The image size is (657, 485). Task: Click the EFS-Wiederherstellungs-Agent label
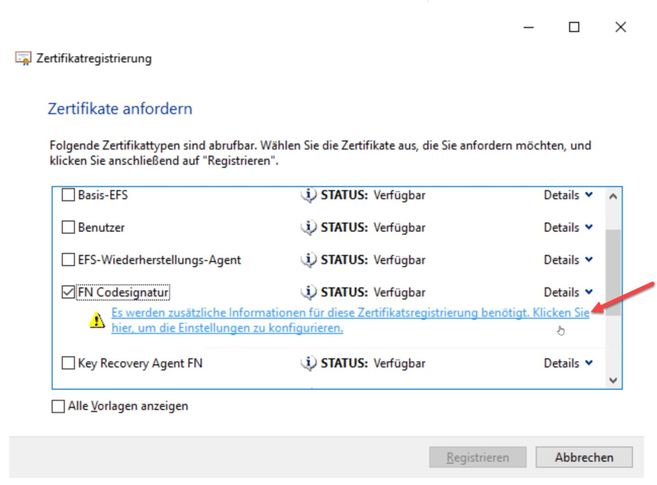(159, 260)
